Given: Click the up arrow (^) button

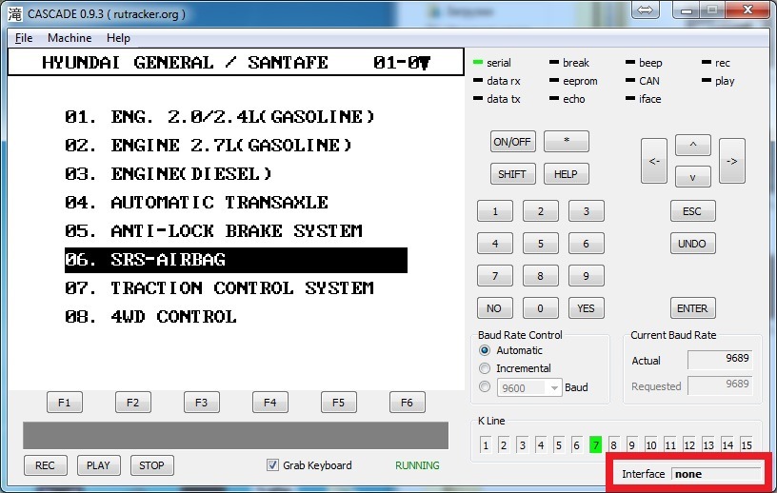Looking at the screenshot, I should pos(693,146).
